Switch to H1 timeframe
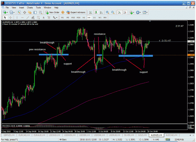 pyautogui.click(x=84, y=18)
